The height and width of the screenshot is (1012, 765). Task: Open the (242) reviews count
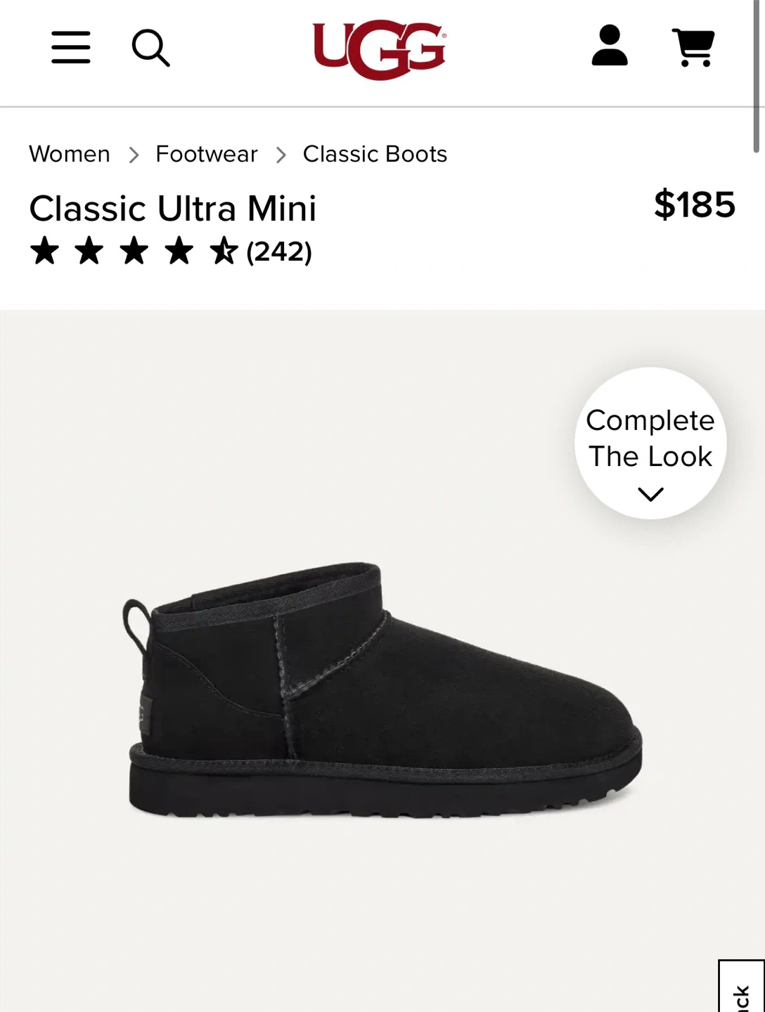(x=279, y=252)
